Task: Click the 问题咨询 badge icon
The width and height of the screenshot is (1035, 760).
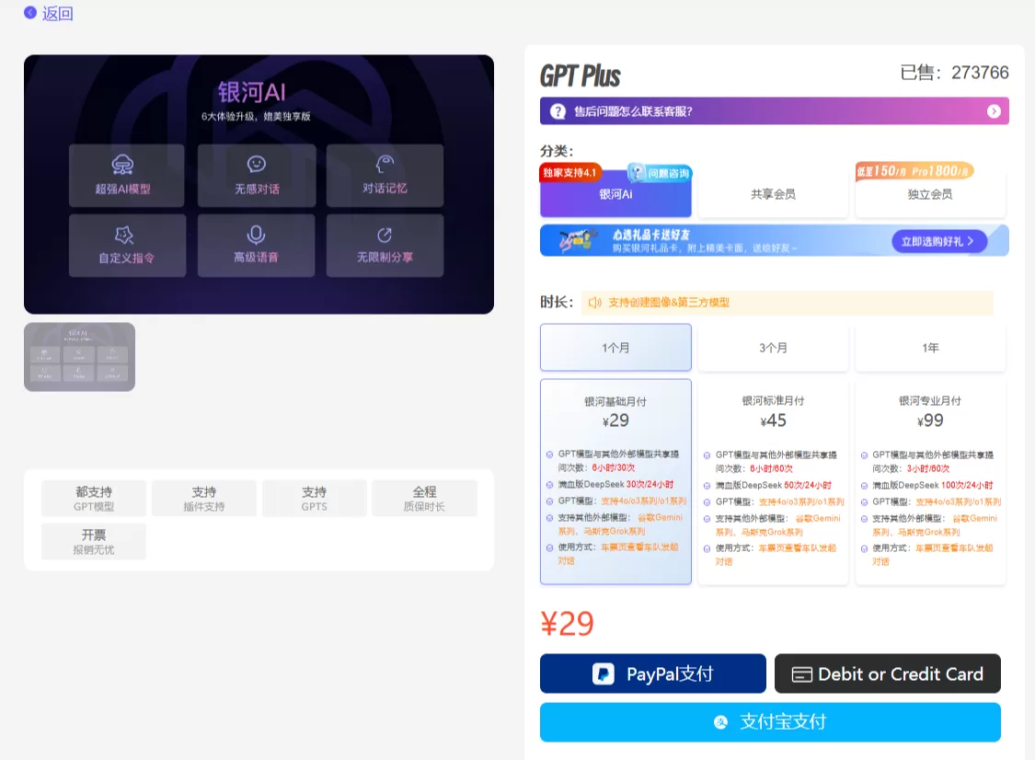Action: [659, 173]
